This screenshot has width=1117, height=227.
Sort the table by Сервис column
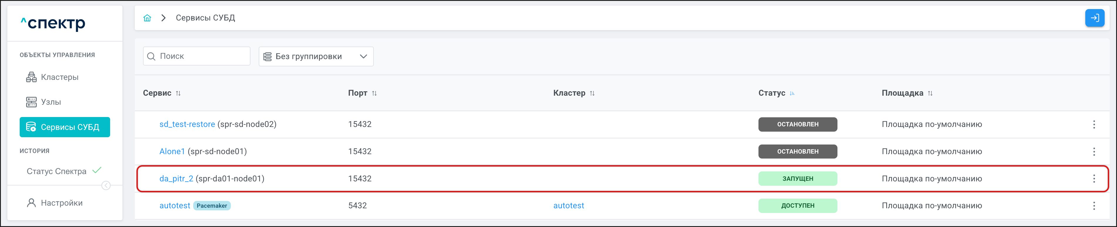178,93
